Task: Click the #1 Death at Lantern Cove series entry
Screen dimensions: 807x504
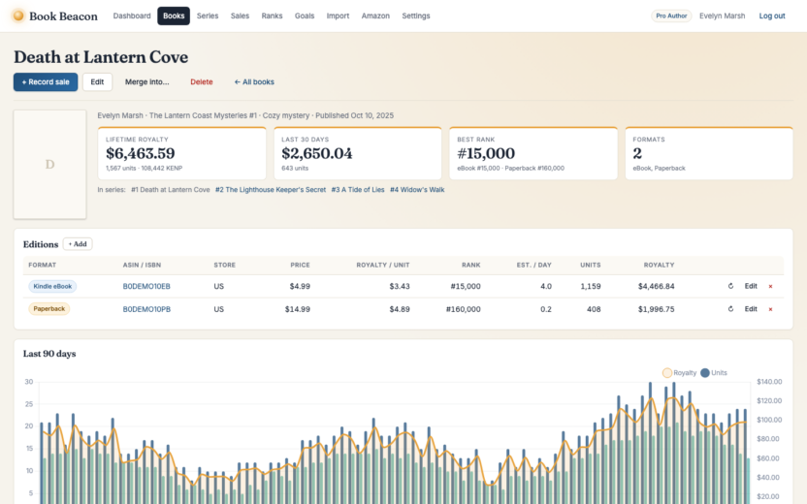Action: (x=171, y=190)
